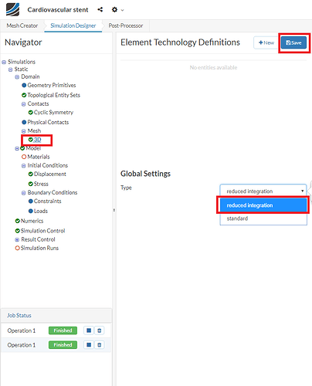Open the Physical Contacts item
The image size is (312, 386).
coord(48,122)
